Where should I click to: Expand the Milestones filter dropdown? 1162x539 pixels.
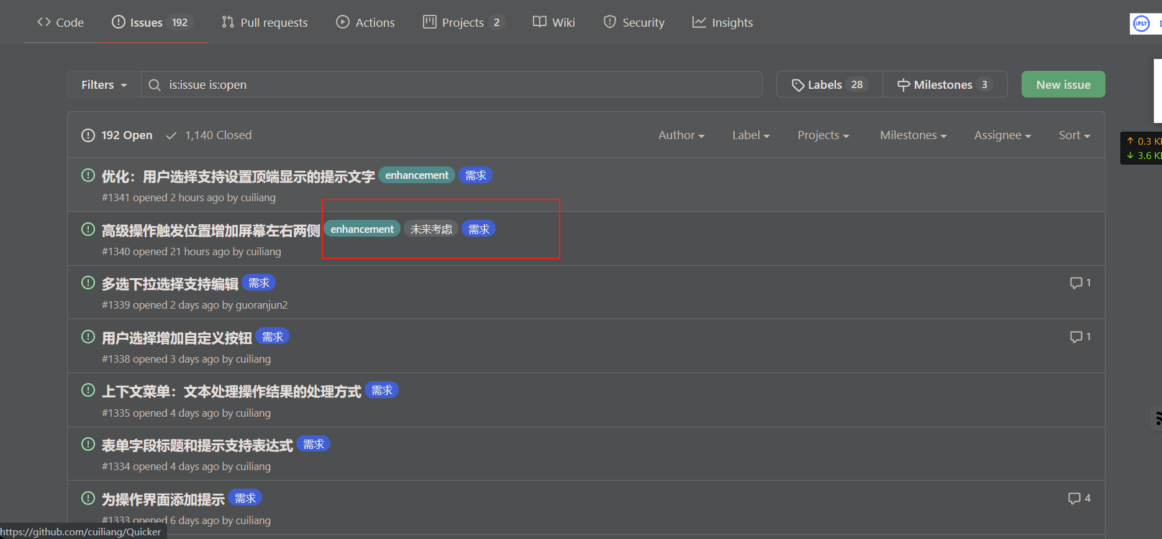[914, 135]
